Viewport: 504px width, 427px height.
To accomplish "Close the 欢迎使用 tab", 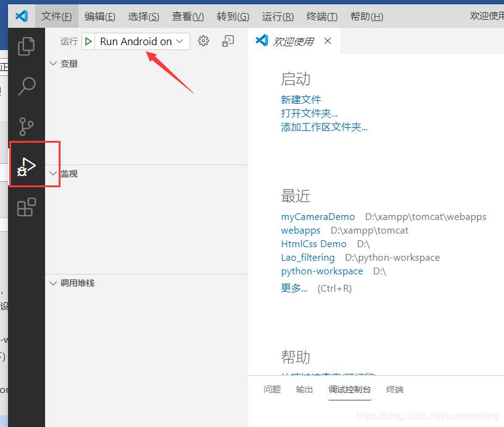I will (327, 41).
